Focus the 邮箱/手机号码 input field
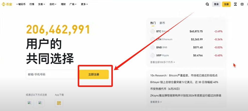The height and width of the screenshot is (111, 248). tap(51, 74)
